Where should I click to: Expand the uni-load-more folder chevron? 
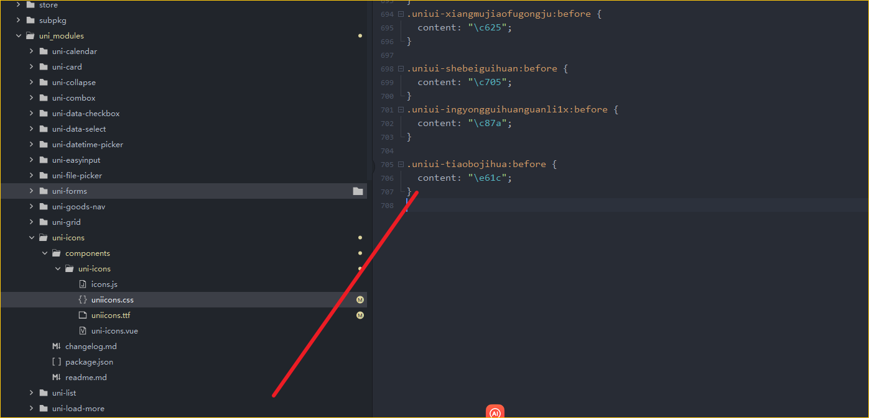[32, 409]
